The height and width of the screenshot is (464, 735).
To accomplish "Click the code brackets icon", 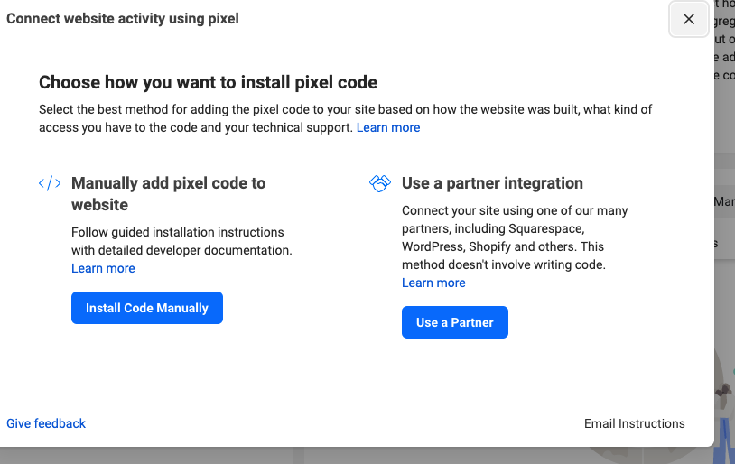I will click(50, 183).
